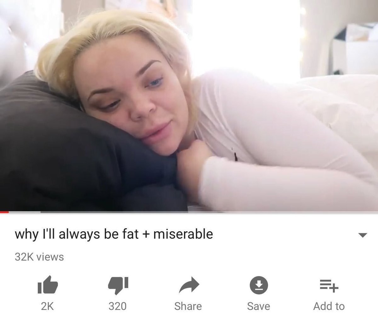Viewport: 378px width, 320px height.
Task: Tap the 32K views text
Action: pos(39,257)
